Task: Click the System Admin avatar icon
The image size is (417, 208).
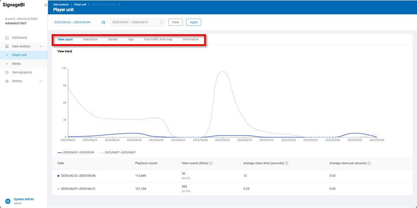Action: pos(8,201)
